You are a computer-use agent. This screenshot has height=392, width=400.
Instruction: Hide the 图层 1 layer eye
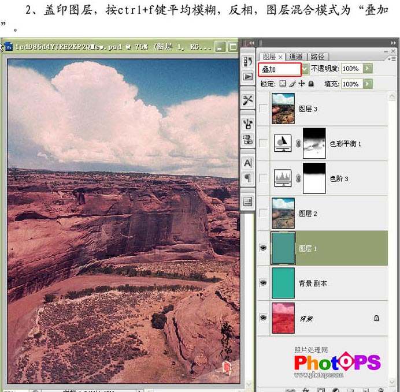(x=263, y=248)
